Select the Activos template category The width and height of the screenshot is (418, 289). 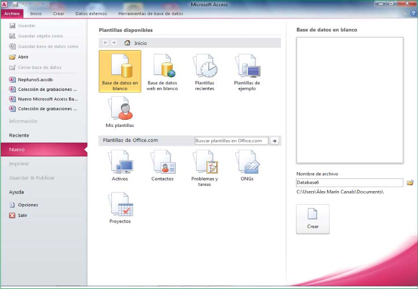[x=120, y=165]
